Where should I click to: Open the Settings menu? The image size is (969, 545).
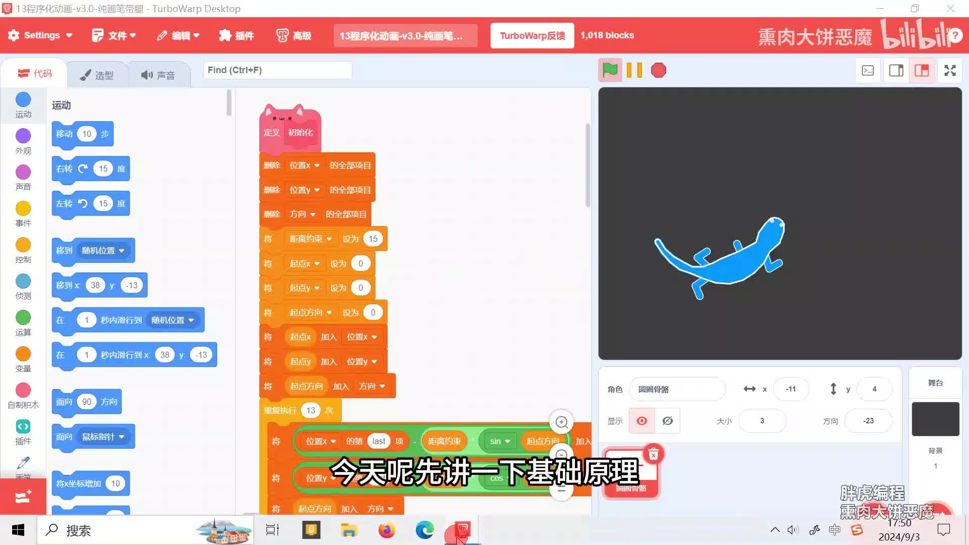click(40, 35)
